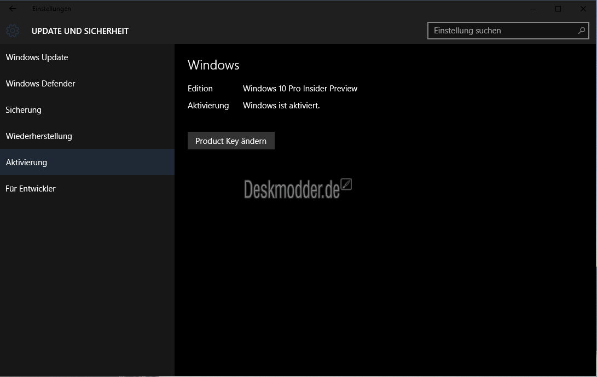This screenshot has width=597, height=377.
Task: Select the Aktivierung sidebar entry
Action: pyautogui.click(x=87, y=162)
